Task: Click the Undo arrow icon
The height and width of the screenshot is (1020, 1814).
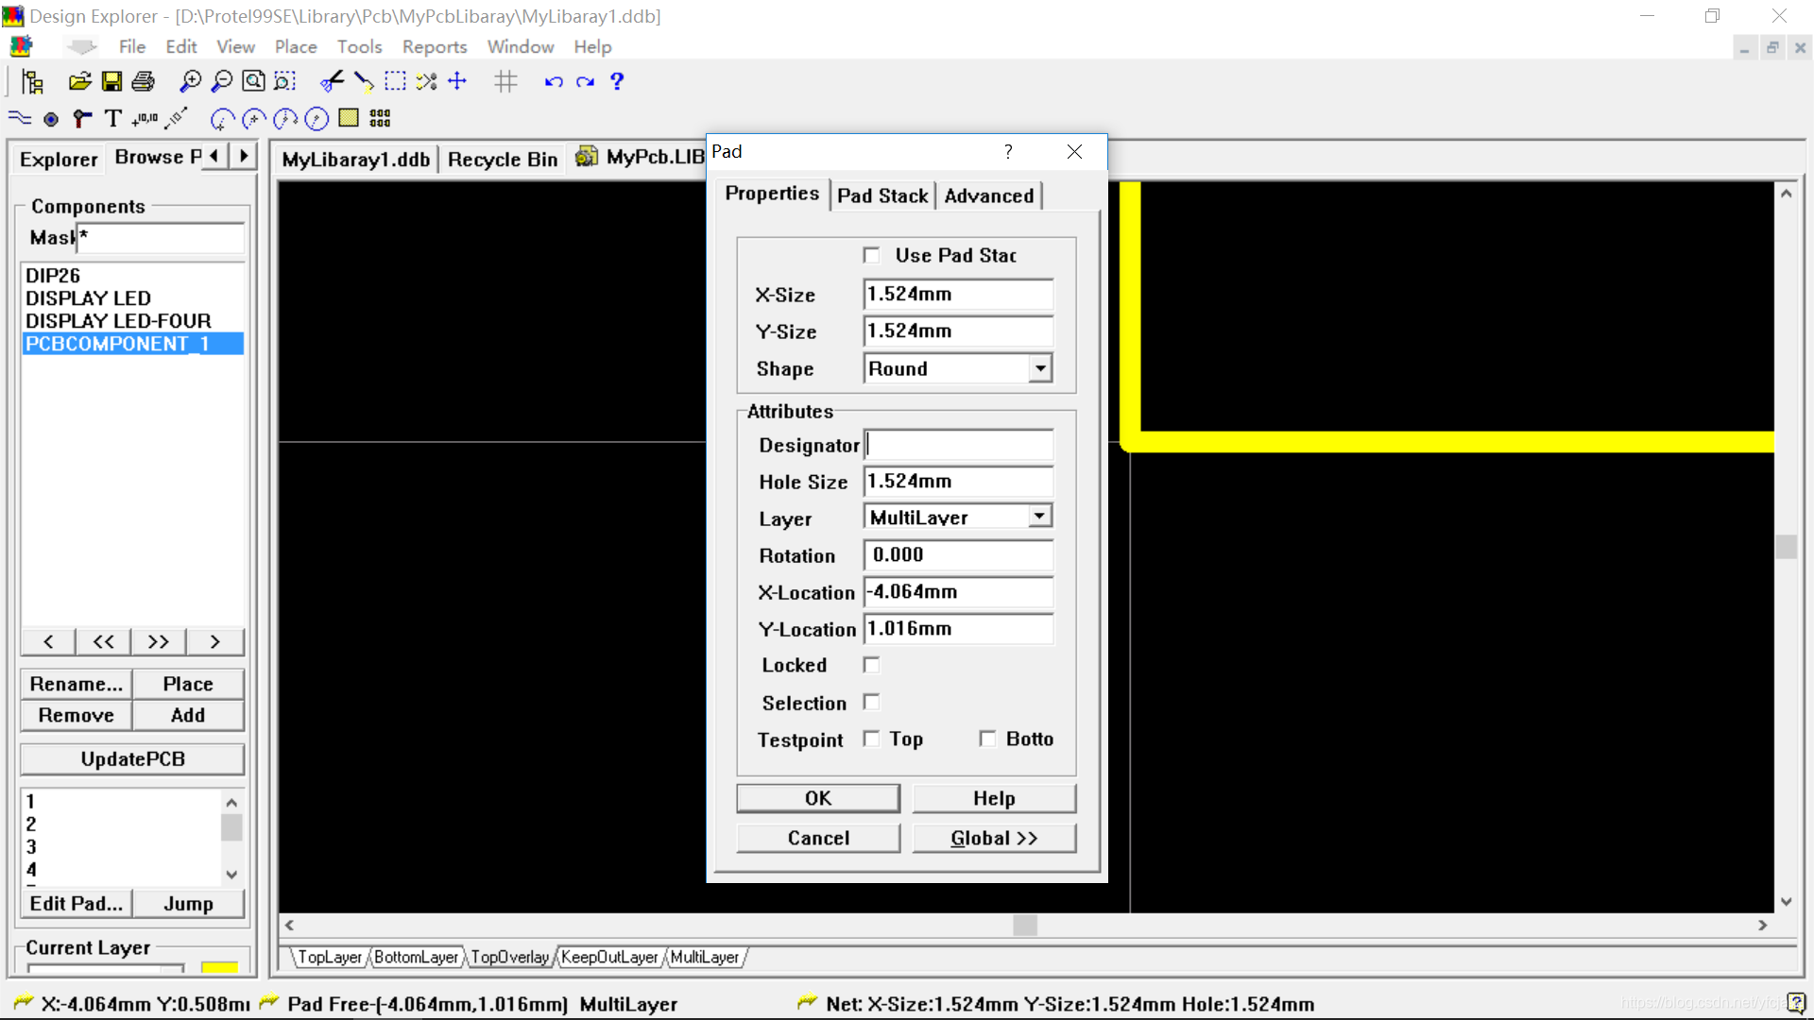Action: pyautogui.click(x=554, y=81)
